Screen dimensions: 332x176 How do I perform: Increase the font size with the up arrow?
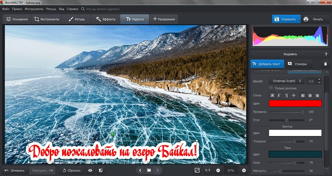319,79
